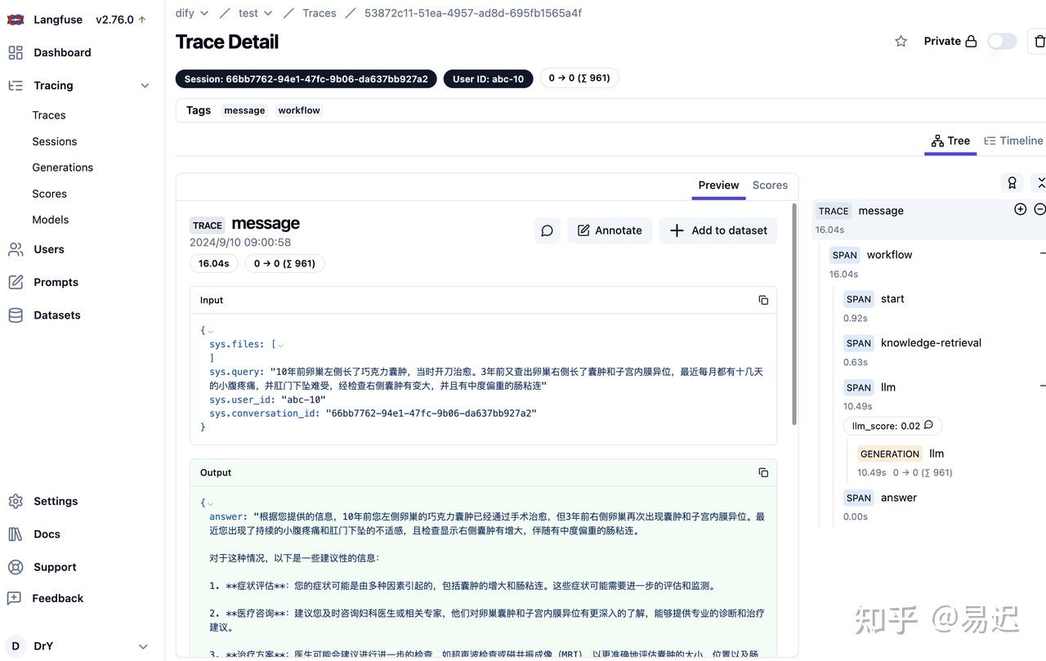The image size is (1046, 661).
Task: Open the Feedback icon in the sidebar
Action: click(14, 598)
